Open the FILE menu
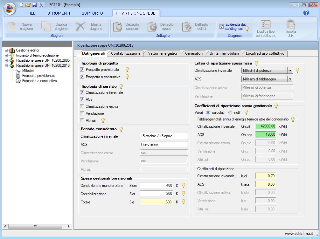Viewport: 320px width, 239px height. pos(31,13)
